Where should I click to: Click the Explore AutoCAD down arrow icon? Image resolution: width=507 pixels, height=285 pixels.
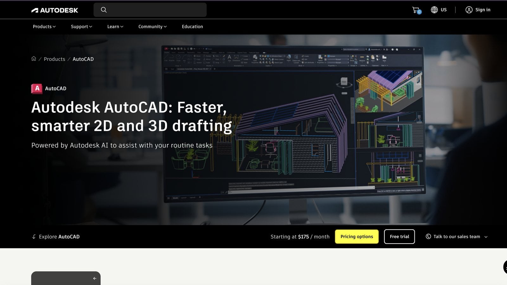coord(34,237)
